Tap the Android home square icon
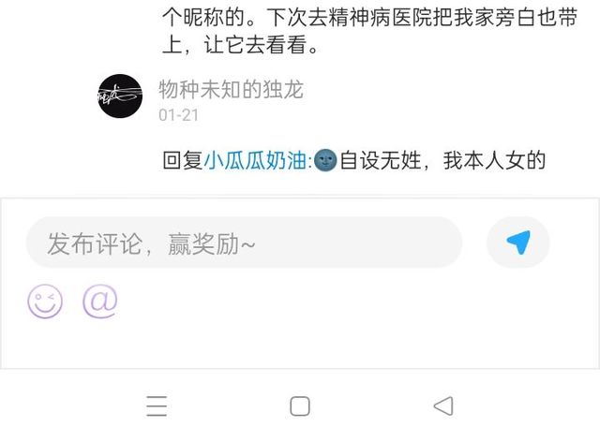The image size is (600, 442). [300, 406]
